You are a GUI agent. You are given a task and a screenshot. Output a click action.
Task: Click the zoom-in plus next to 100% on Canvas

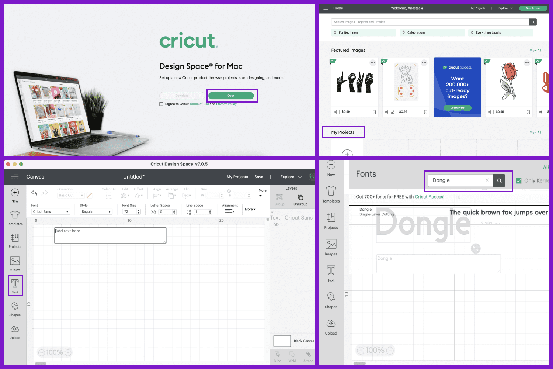point(68,352)
